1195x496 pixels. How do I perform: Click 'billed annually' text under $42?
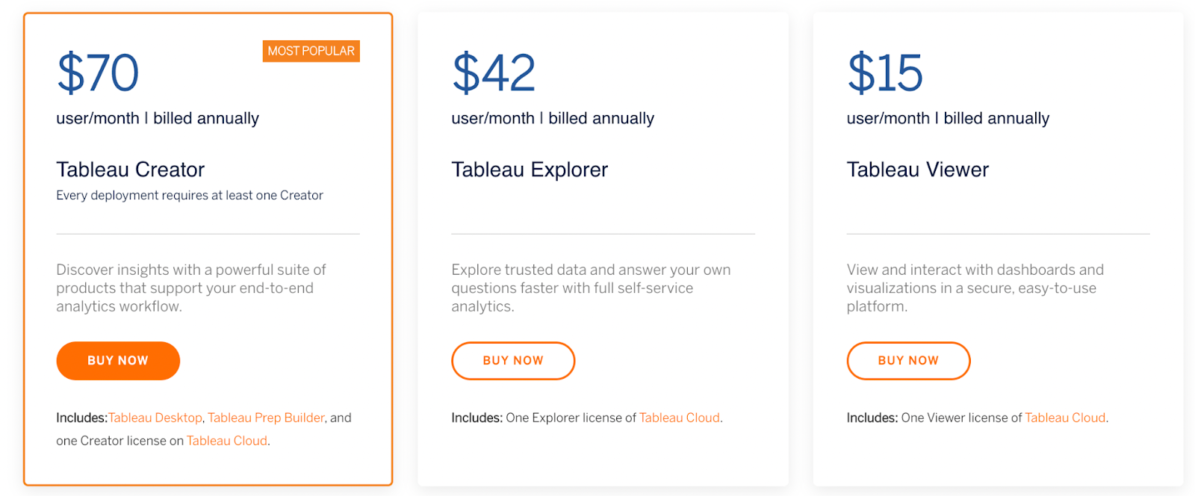coord(601,119)
